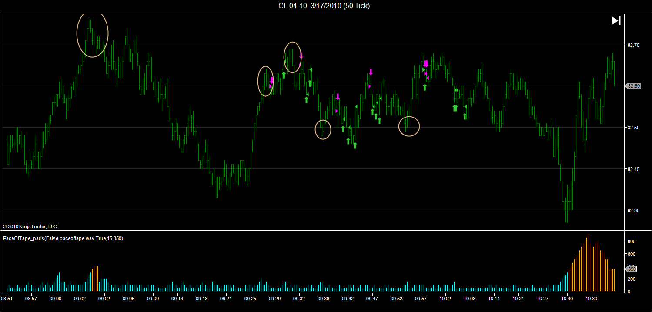Click the 09:32 time axis label
Viewport: 652px width, 312px height.
299,299
